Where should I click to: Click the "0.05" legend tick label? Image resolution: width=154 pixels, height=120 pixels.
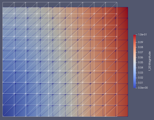click(141, 62)
